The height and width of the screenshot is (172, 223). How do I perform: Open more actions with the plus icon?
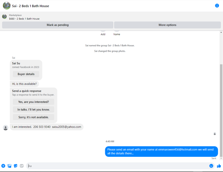[3, 166]
